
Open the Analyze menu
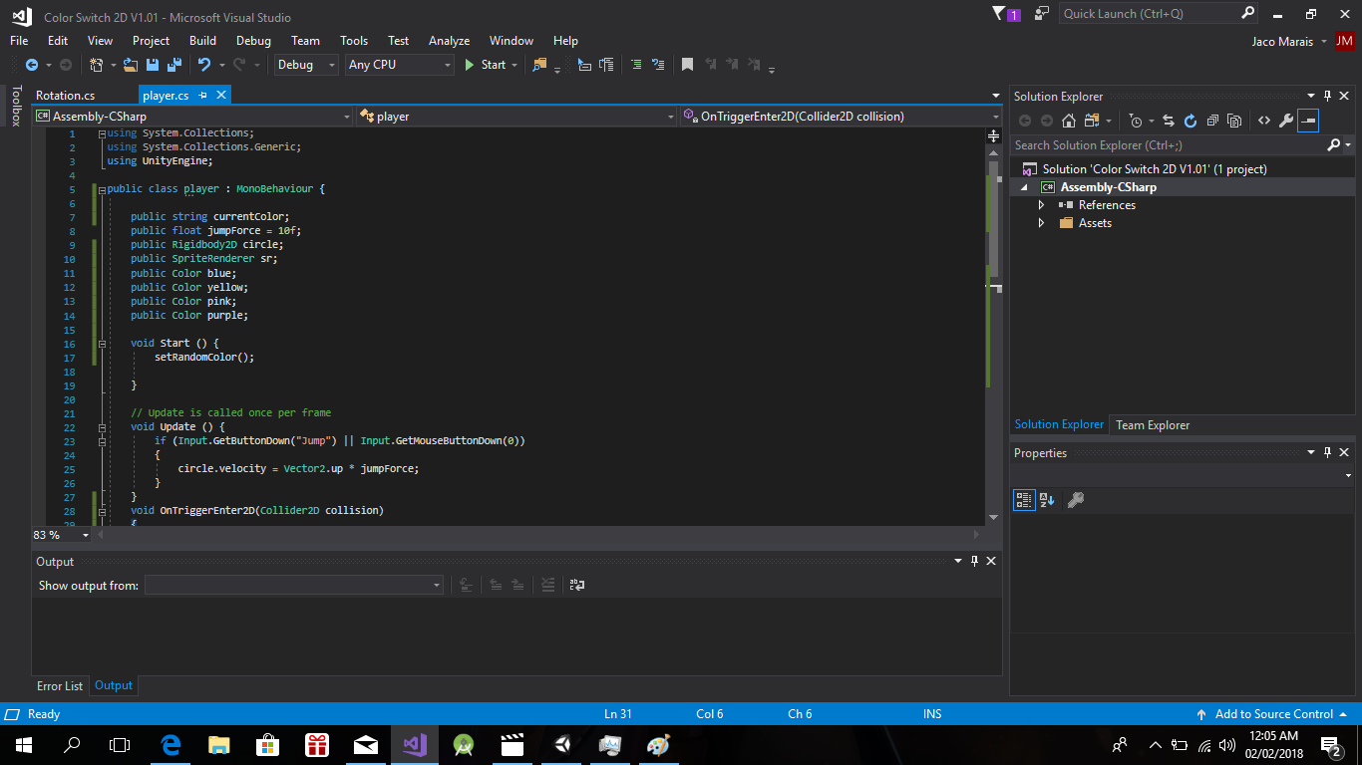[x=449, y=41]
